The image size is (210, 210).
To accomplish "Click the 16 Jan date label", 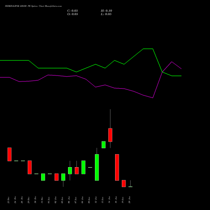I will point(116,200).
